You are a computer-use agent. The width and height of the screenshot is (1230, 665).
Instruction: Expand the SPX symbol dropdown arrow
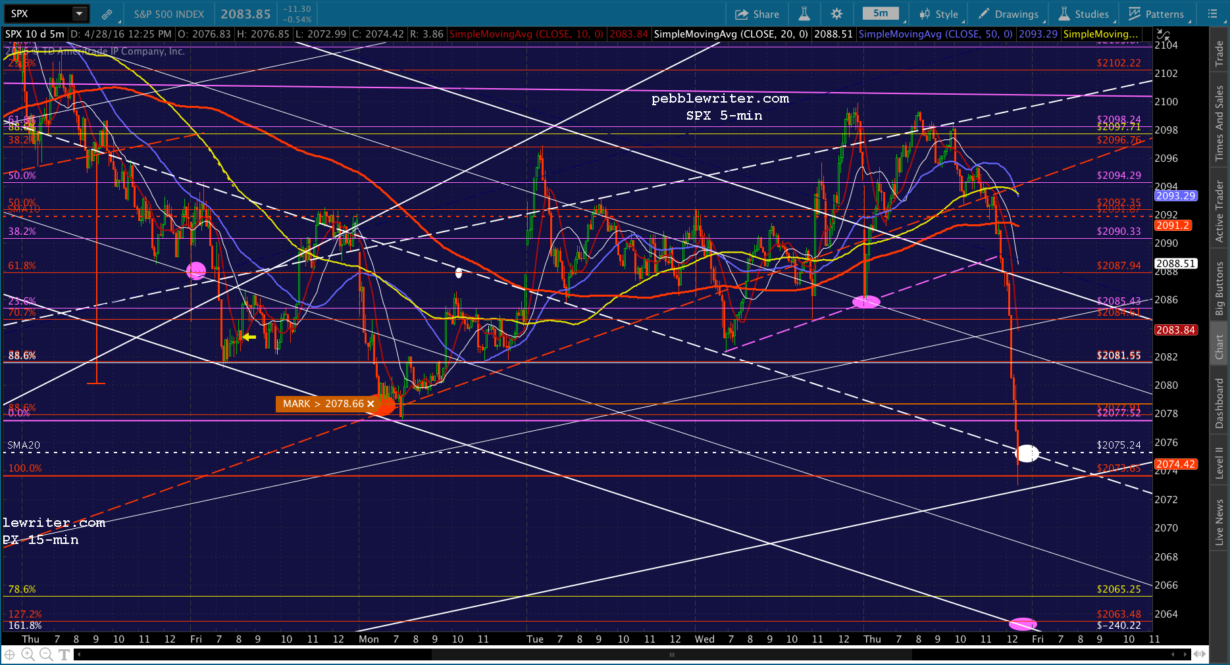point(79,14)
